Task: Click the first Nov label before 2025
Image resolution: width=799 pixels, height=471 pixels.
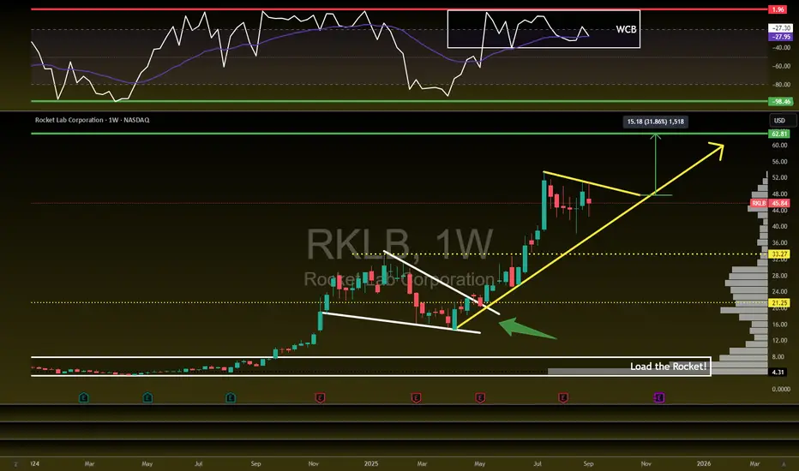Action: point(314,464)
